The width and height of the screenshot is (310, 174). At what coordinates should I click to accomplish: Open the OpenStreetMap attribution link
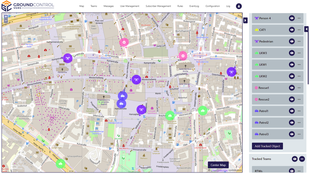[219, 170]
